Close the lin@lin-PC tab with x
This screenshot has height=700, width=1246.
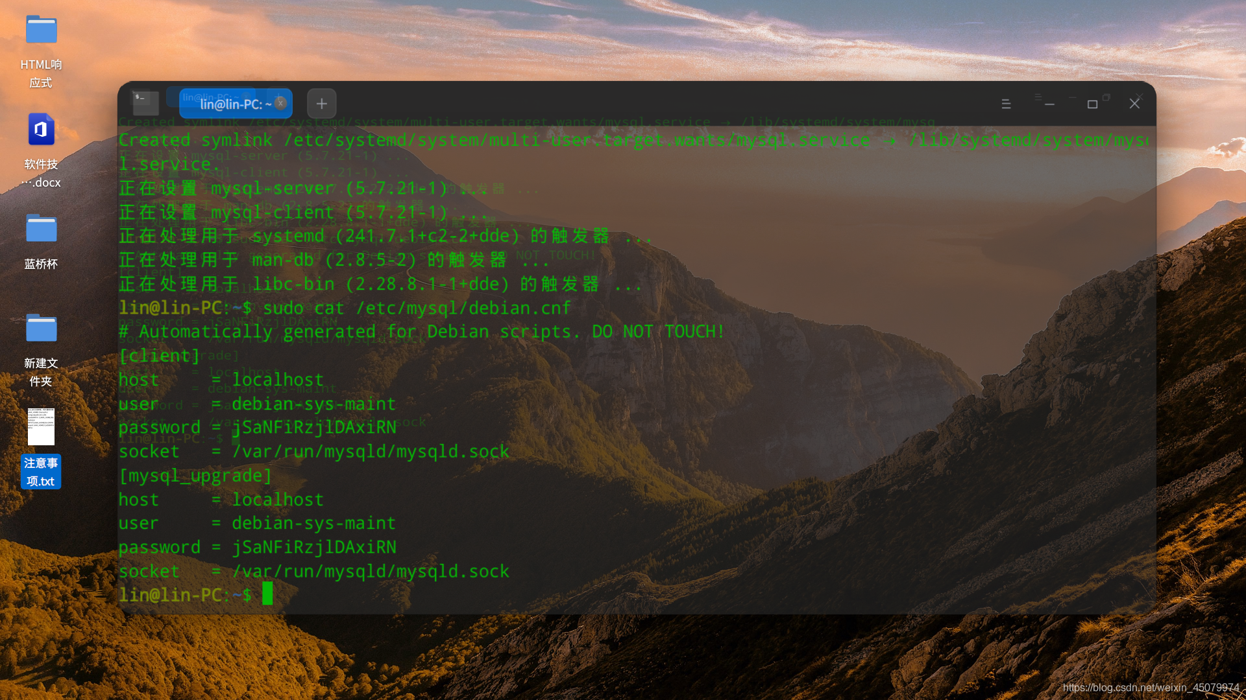coord(280,102)
